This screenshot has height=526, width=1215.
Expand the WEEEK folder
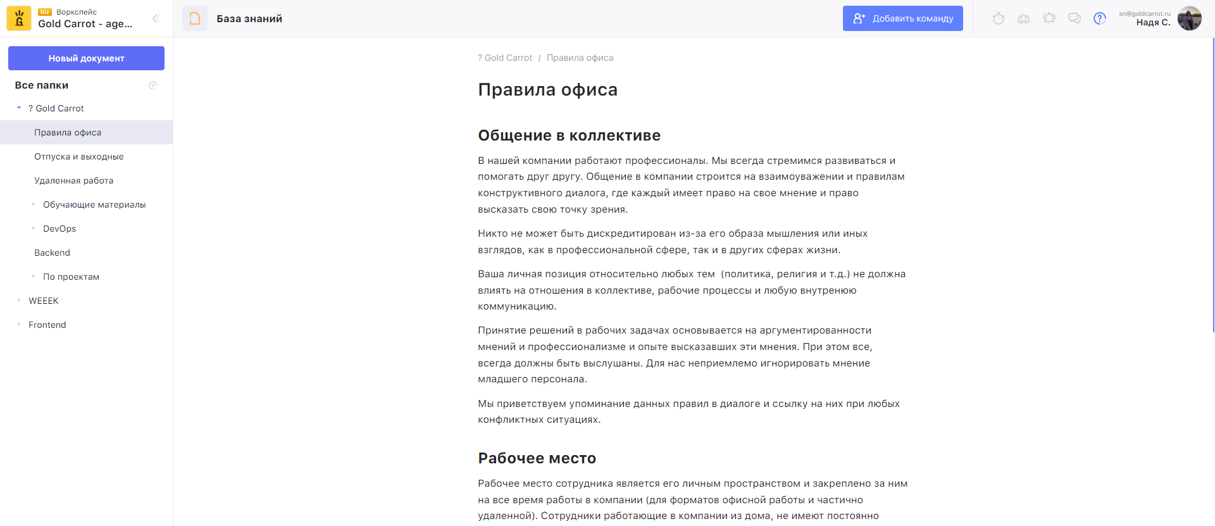(19, 301)
